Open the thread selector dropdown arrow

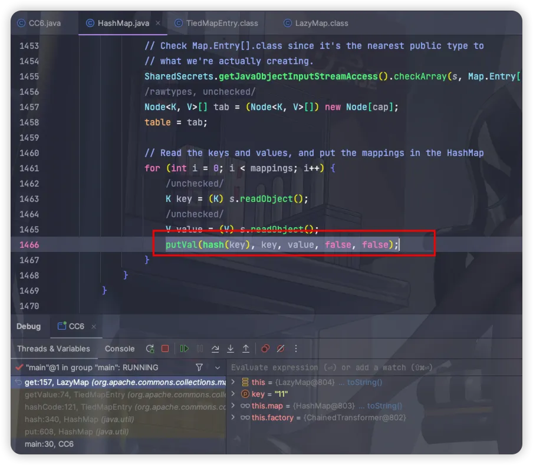[216, 367]
